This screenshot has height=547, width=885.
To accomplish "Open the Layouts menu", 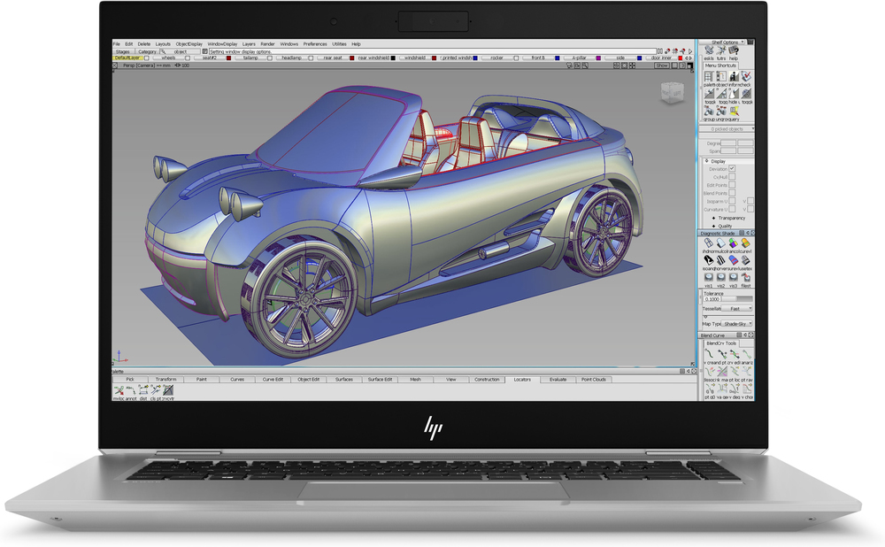I will 163,44.
